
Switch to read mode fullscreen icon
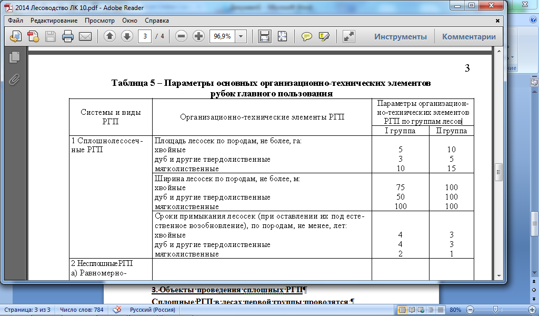349,36
